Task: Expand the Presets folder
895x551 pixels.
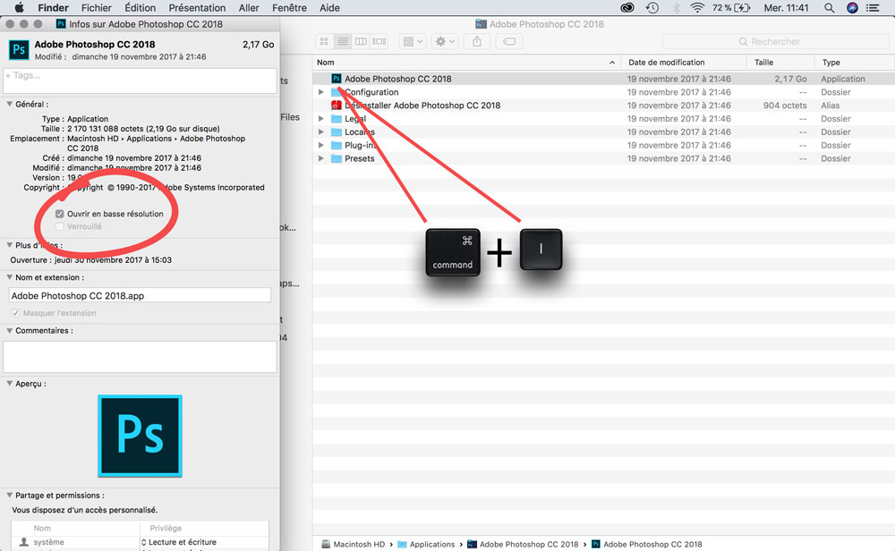Action: 321,158
